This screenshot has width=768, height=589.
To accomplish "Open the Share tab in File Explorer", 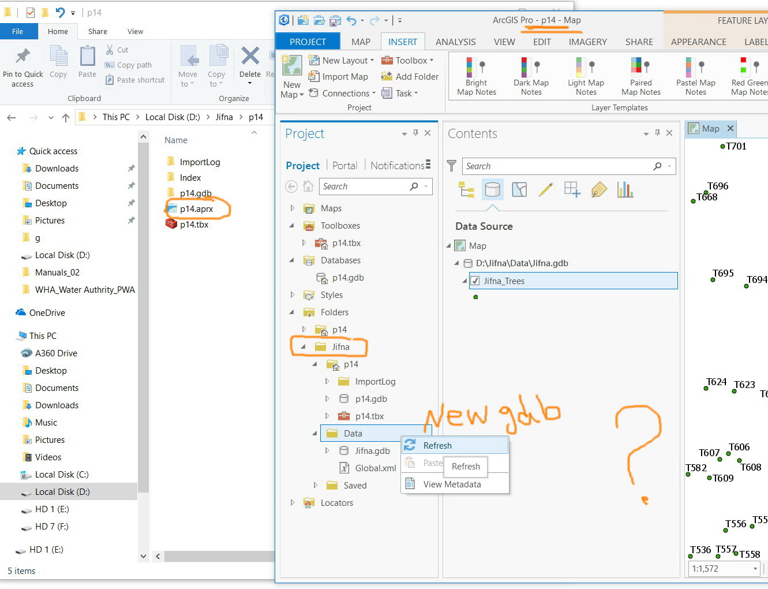I will [x=98, y=31].
